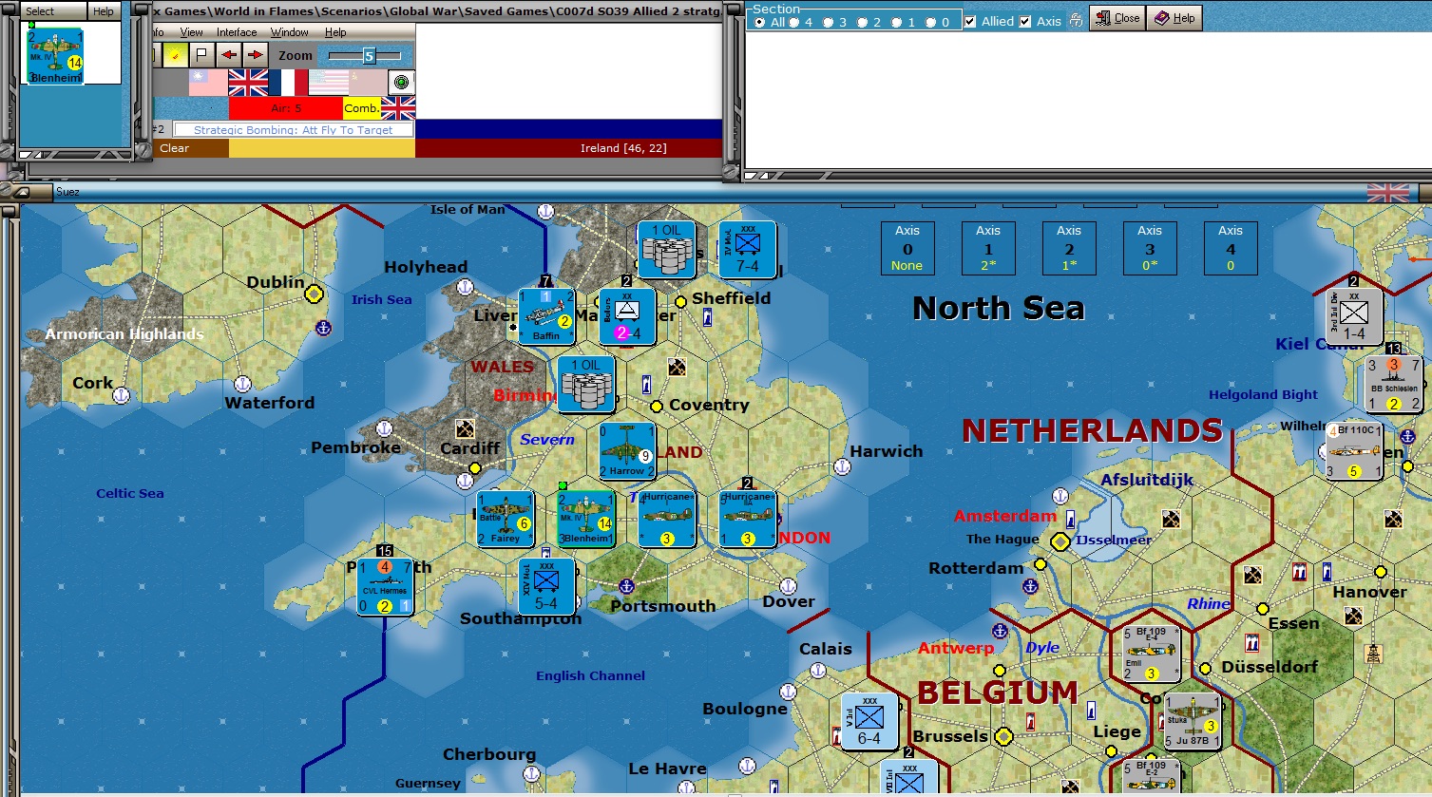
Task: Click the Clear terrain status label
Action: coord(174,148)
